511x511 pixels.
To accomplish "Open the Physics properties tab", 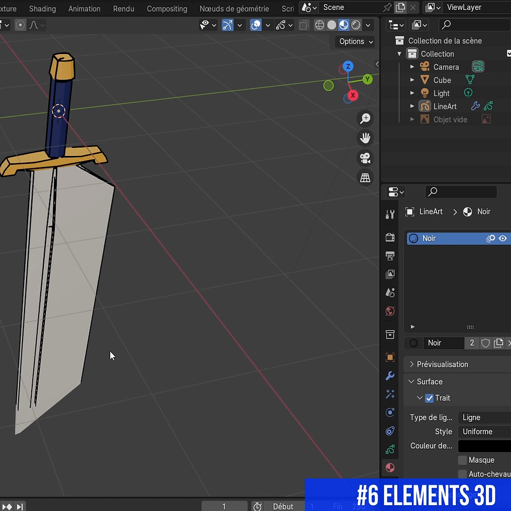I will click(x=390, y=412).
